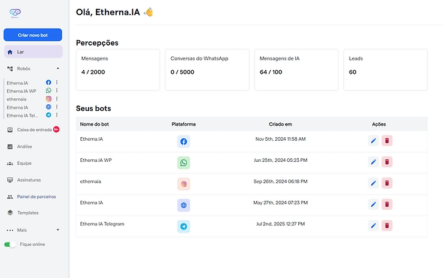Delete the ethernaia Instagram bot
This screenshot has height=278, width=443.
pyautogui.click(x=387, y=183)
